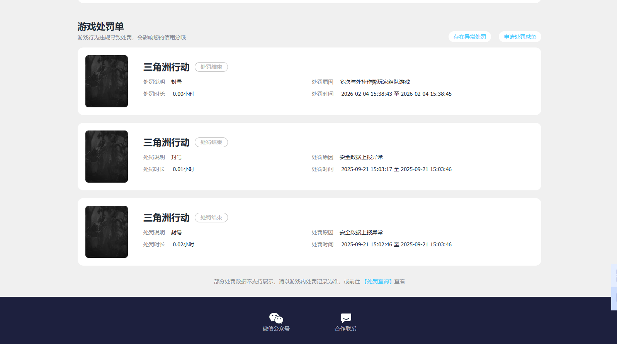Select 处罚结束 badge on the 0.00小时 card
This screenshot has width=617, height=344.
(x=211, y=67)
